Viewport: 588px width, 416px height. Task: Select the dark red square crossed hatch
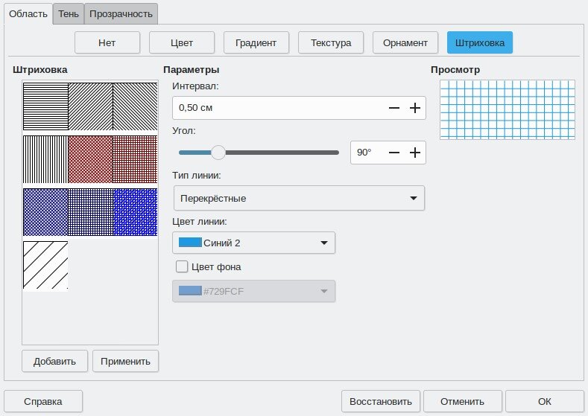[135, 159]
